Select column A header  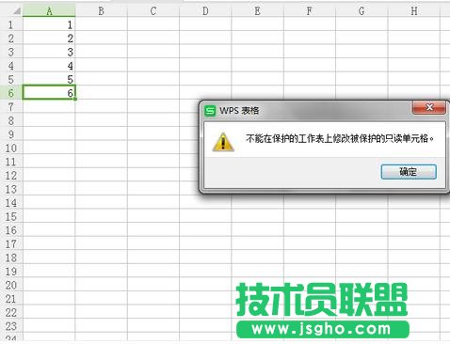pyautogui.click(x=49, y=11)
